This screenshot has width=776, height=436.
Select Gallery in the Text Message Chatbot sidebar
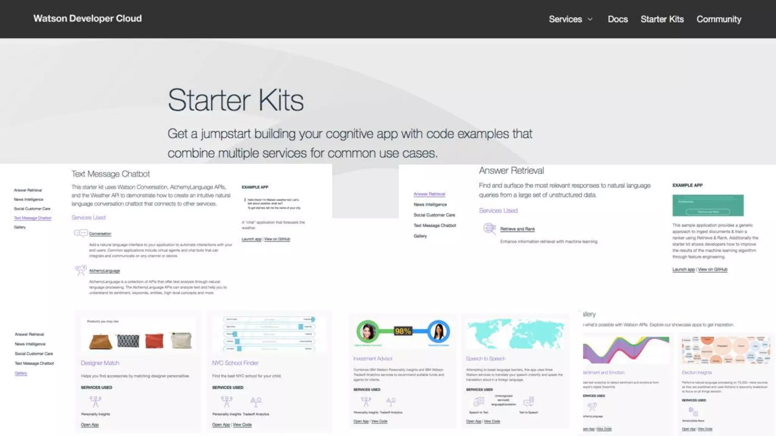[x=20, y=227]
